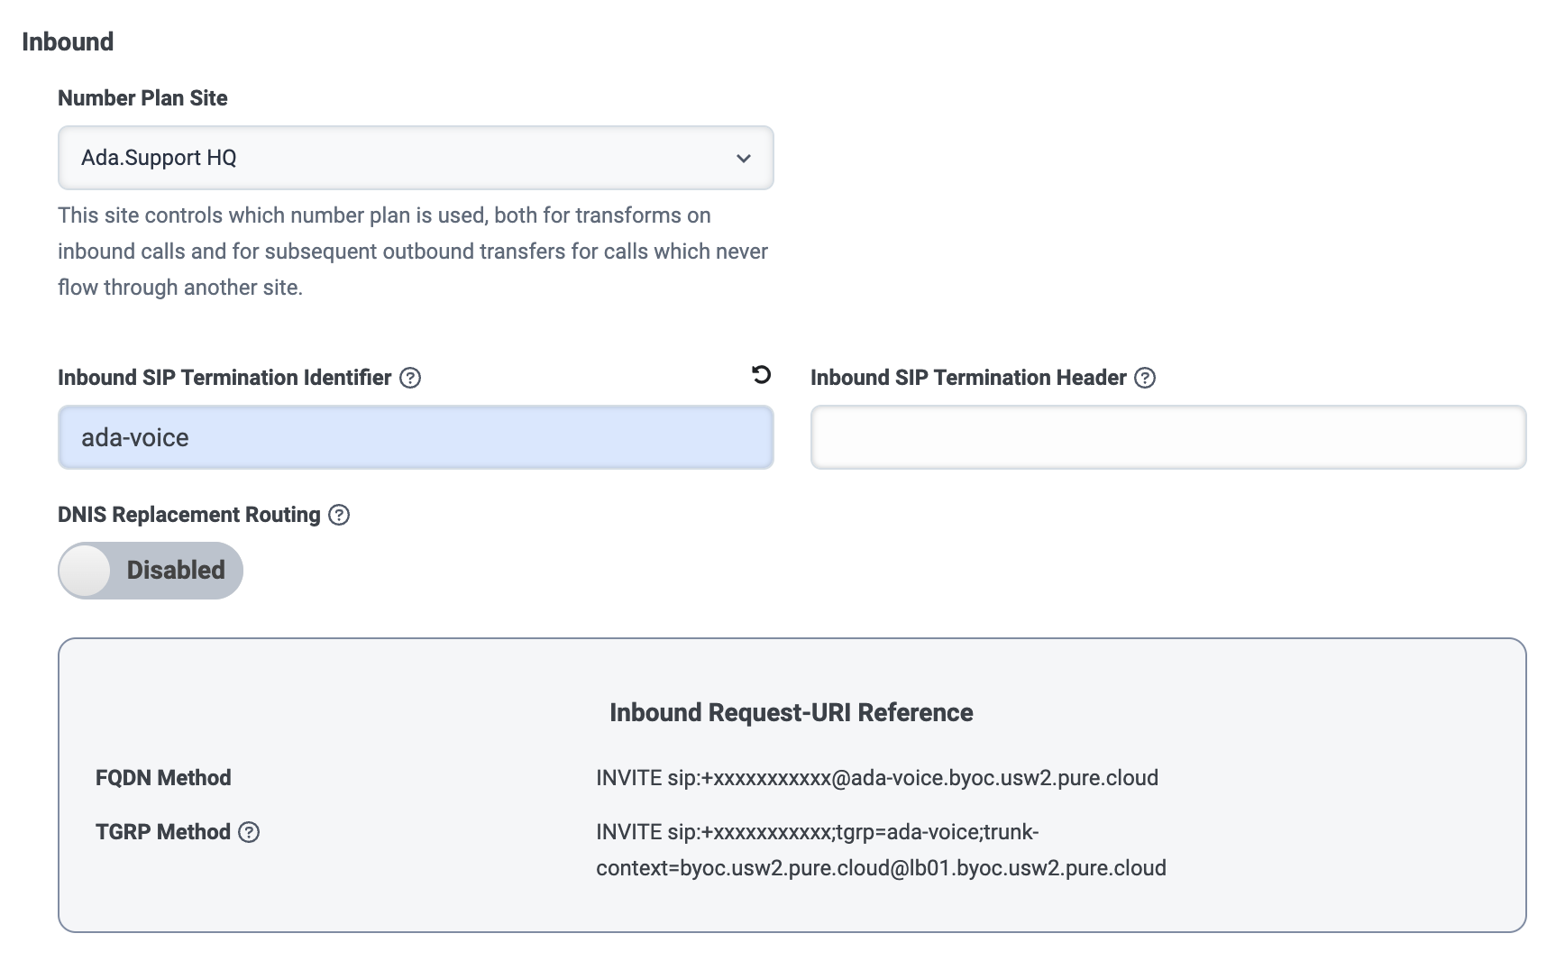Click the Inbound section heading
Screen dimensions: 1556x961
pos(68,41)
